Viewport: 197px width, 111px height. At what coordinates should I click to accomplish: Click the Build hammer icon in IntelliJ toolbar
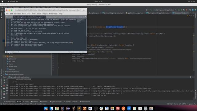151,10
